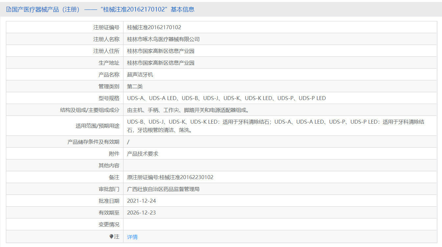Viewport: 442px width, 247px height.
Task: Click the document icon in the header
Action: 9,10
